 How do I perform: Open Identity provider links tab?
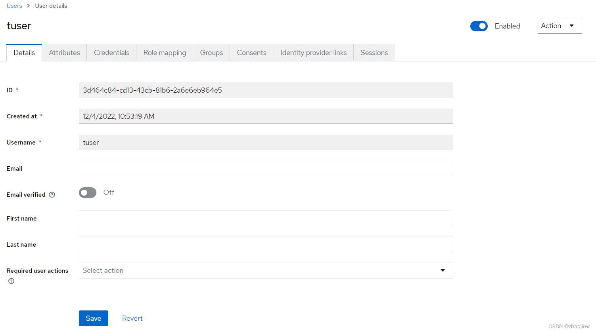pyautogui.click(x=313, y=53)
